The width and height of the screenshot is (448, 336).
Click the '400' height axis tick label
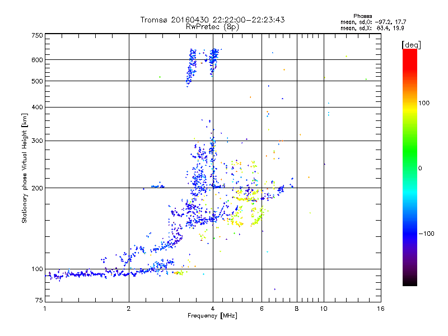tap(37, 107)
